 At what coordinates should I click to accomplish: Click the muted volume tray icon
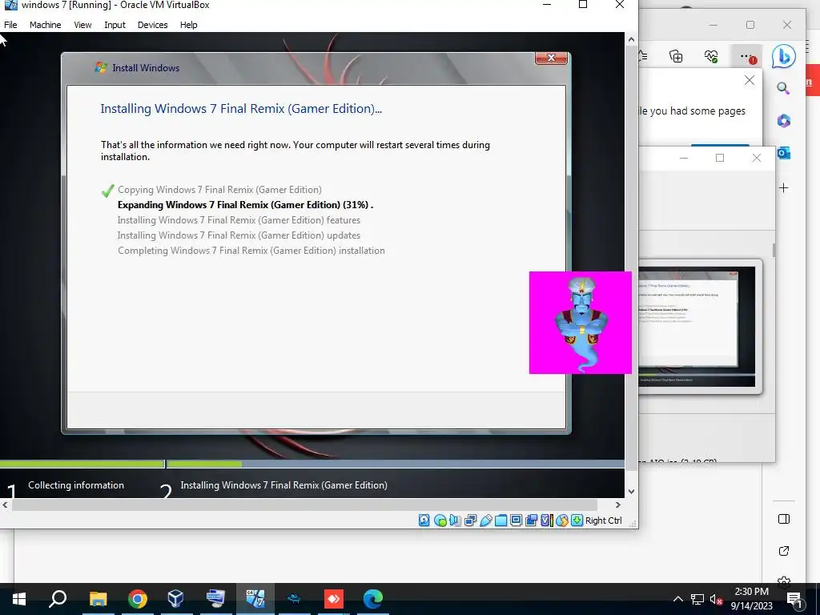(x=716, y=599)
